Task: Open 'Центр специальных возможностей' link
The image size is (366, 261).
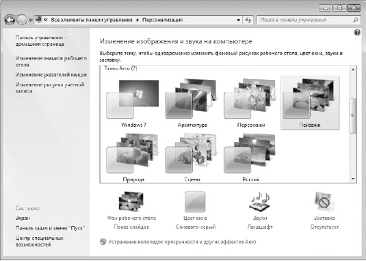Action: 40,241
